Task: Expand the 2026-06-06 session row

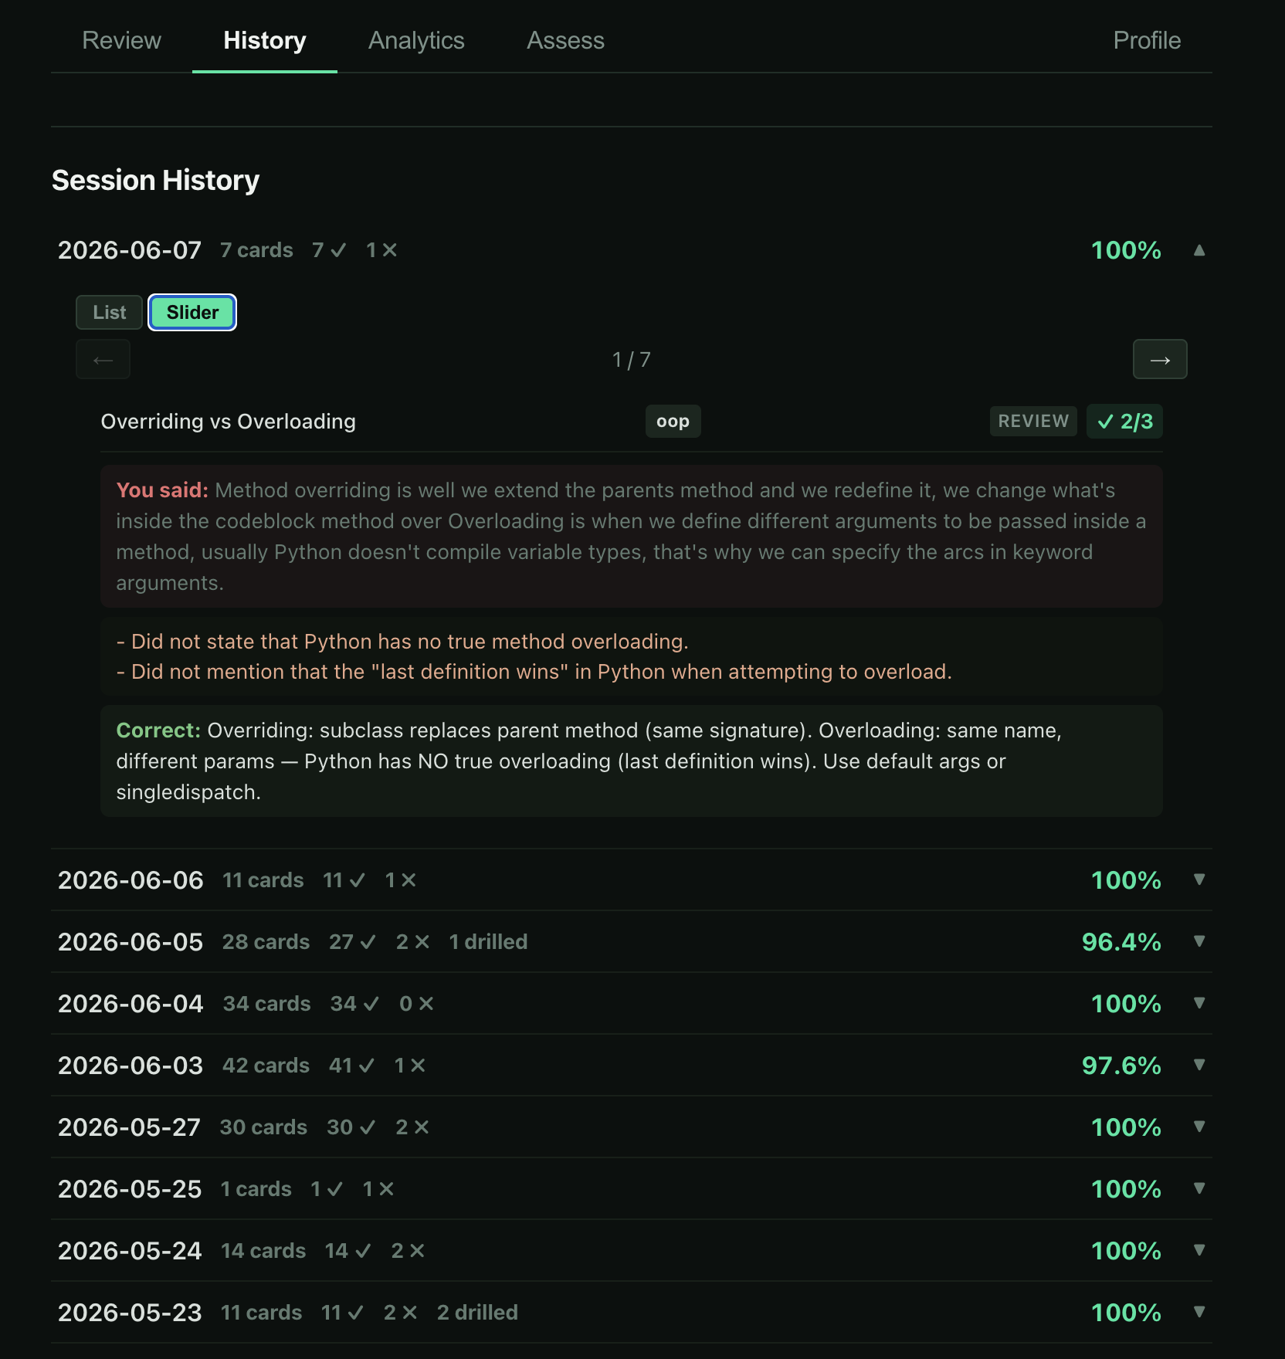Action: 632,880
